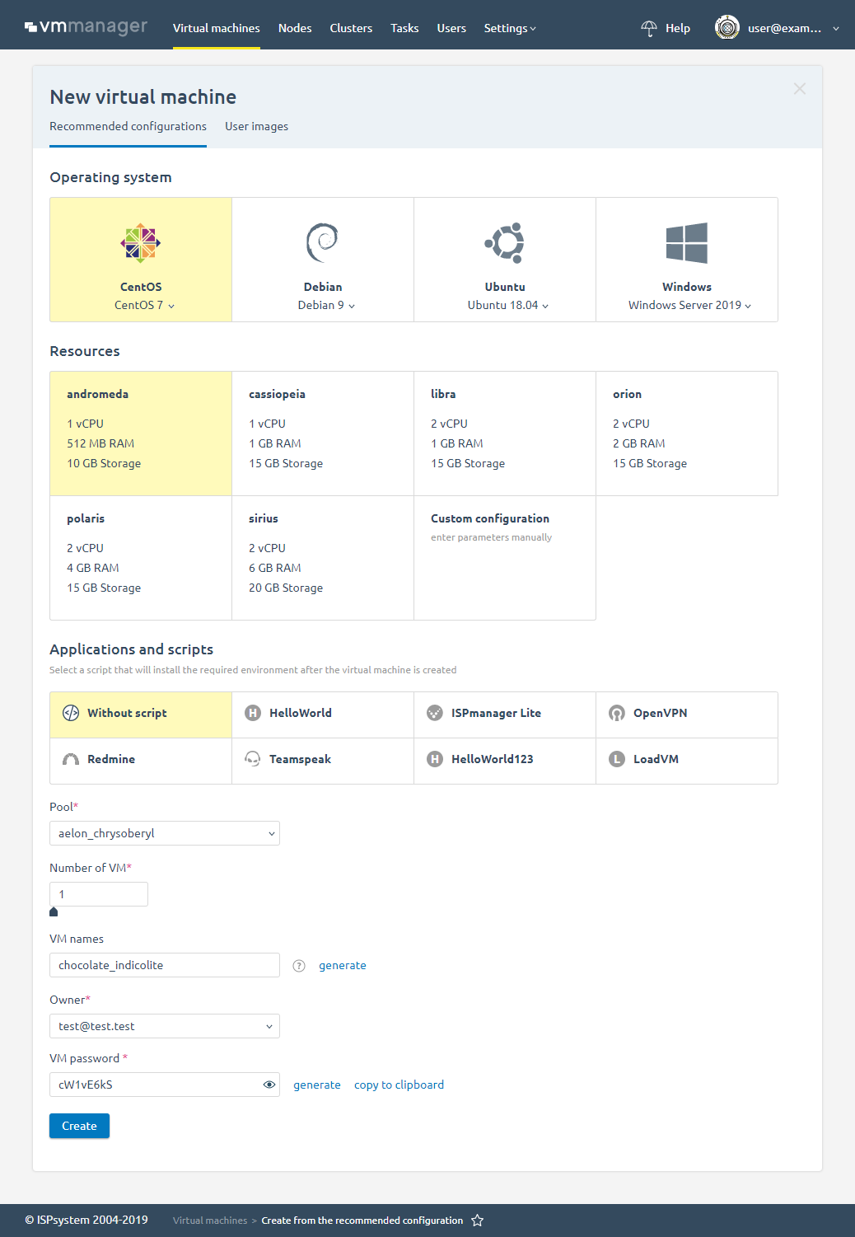855x1237 pixels.
Task: Click the Windows logo icon
Action: (x=687, y=243)
